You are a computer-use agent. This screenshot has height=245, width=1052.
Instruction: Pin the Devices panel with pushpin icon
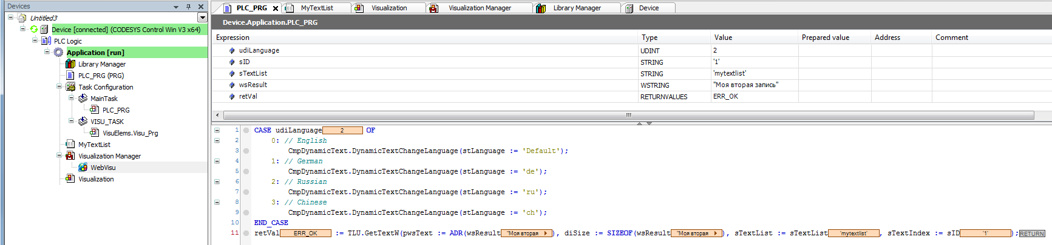point(188,7)
